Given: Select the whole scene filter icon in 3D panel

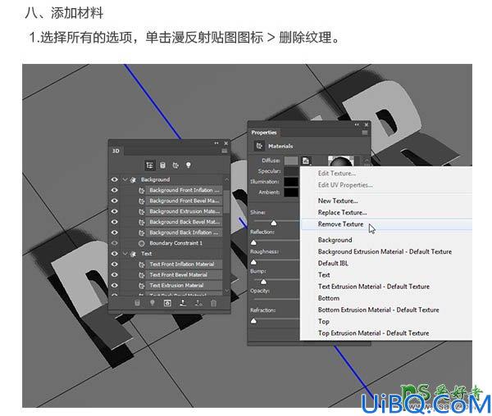Looking at the screenshot, I should [x=150, y=165].
